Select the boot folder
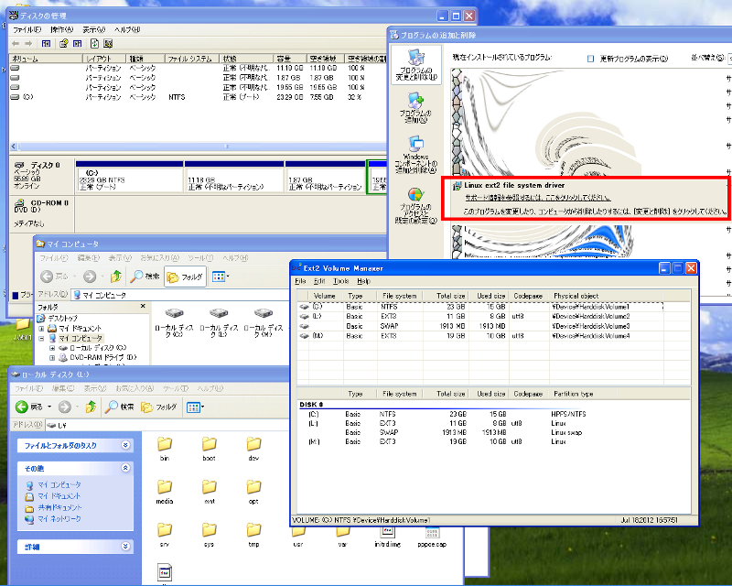The height and width of the screenshot is (586, 732). [210, 449]
